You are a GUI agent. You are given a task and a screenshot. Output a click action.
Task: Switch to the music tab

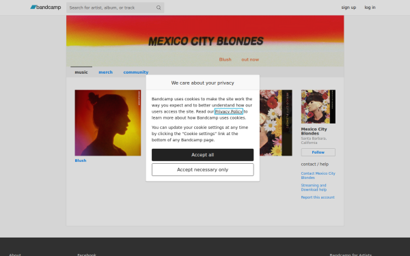point(81,72)
